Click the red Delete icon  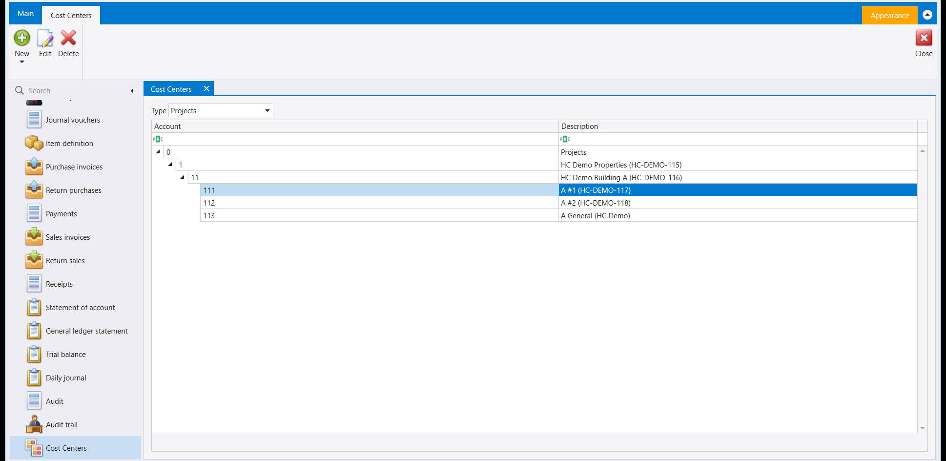tap(68, 38)
